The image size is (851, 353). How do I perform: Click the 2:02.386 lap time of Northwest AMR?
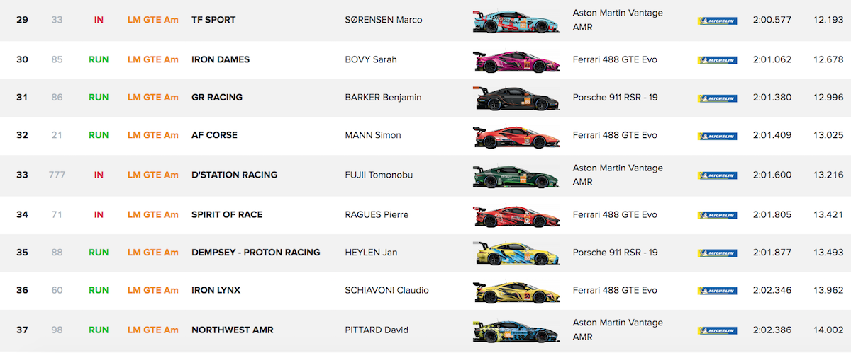[x=772, y=330]
